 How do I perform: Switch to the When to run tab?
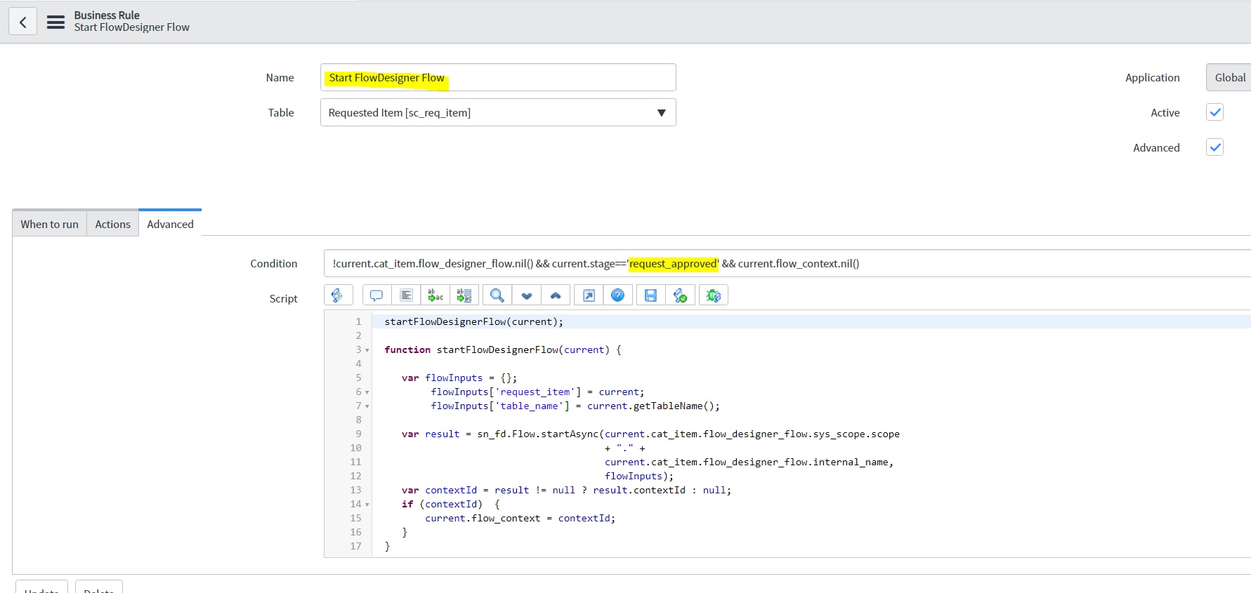click(x=49, y=224)
